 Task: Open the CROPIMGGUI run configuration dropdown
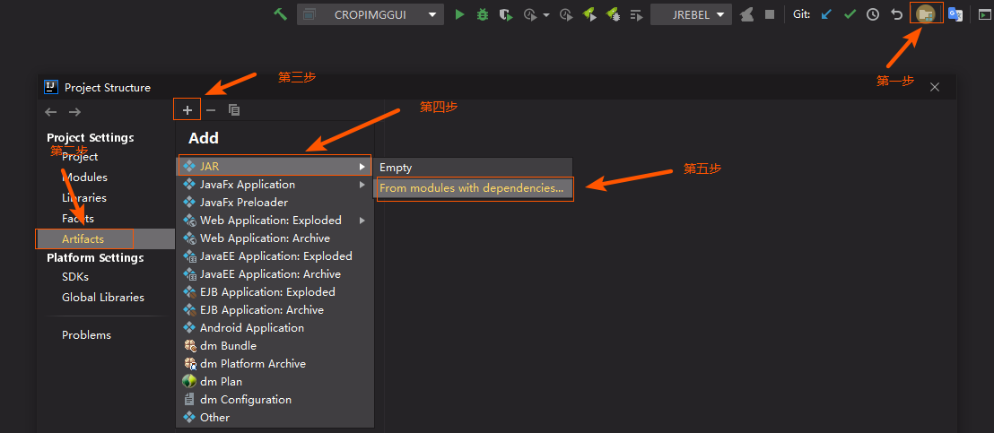point(371,14)
